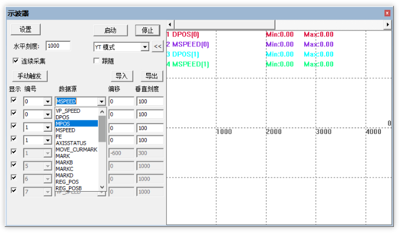
Task: Click the 设置 settings button
Action: point(25,29)
